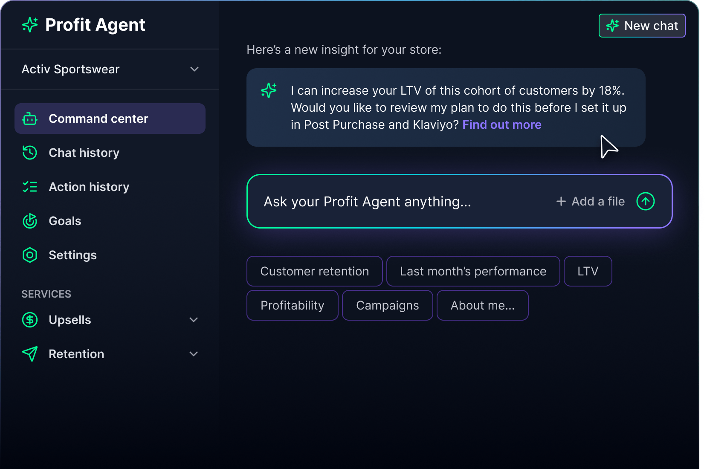
Task: Choose the Last month's performance chip
Action: click(x=473, y=271)
